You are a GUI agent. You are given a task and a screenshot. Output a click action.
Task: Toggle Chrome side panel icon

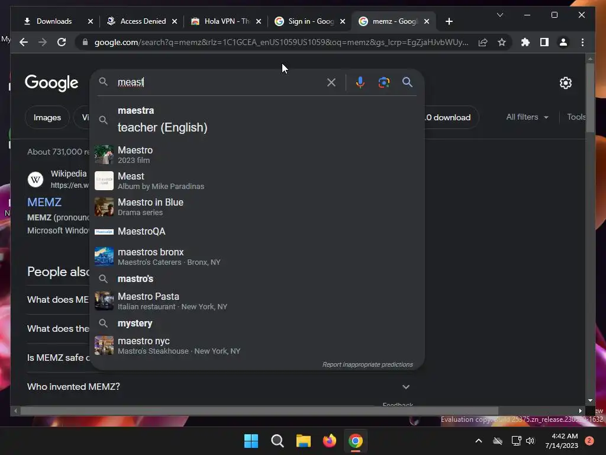544,42
